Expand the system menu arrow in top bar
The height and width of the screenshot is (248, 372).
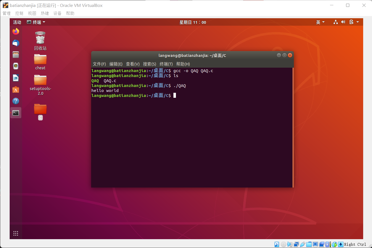[x=358, y=22]
